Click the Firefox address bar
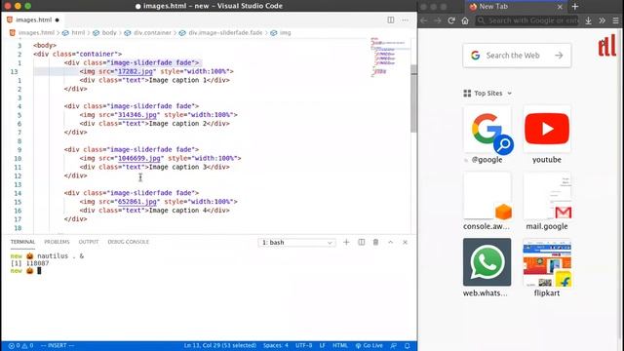 [x=526, y=20]
